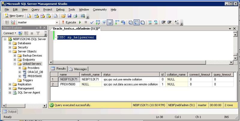Collapse the NEBF1S2K246 server node

(5, 39)
